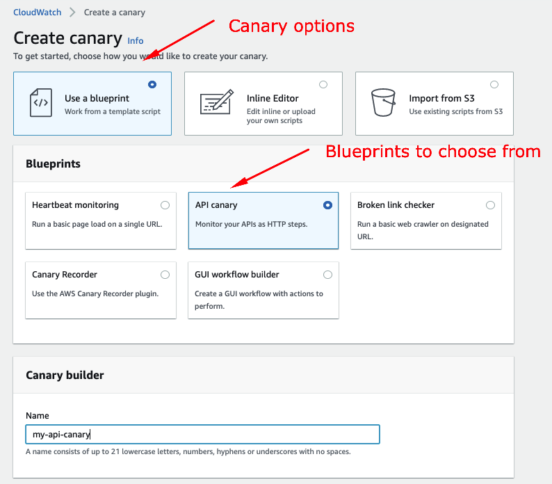Open the Info link beside Create canary
Screen dimensions: 552x484
(x=135, y=41)
